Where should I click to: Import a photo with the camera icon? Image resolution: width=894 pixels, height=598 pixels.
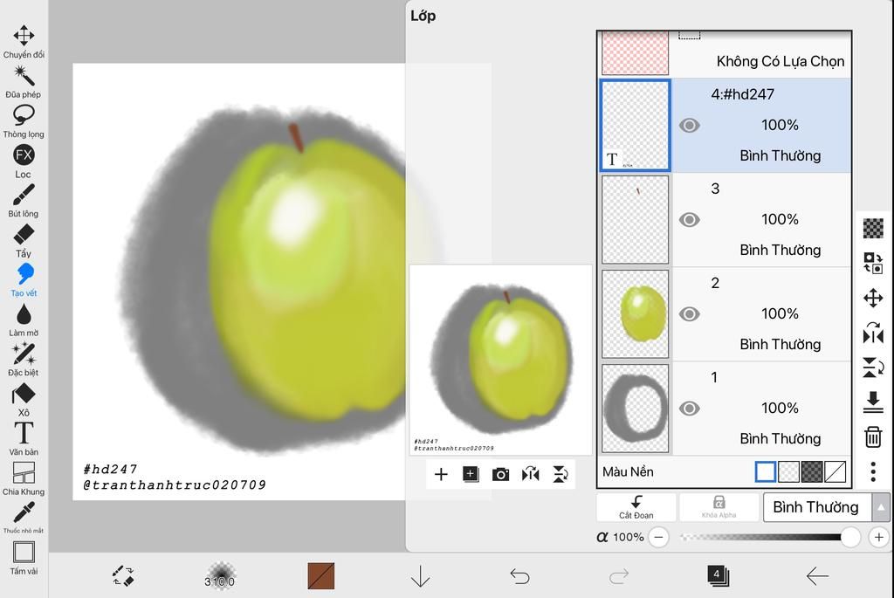[500, 474]
